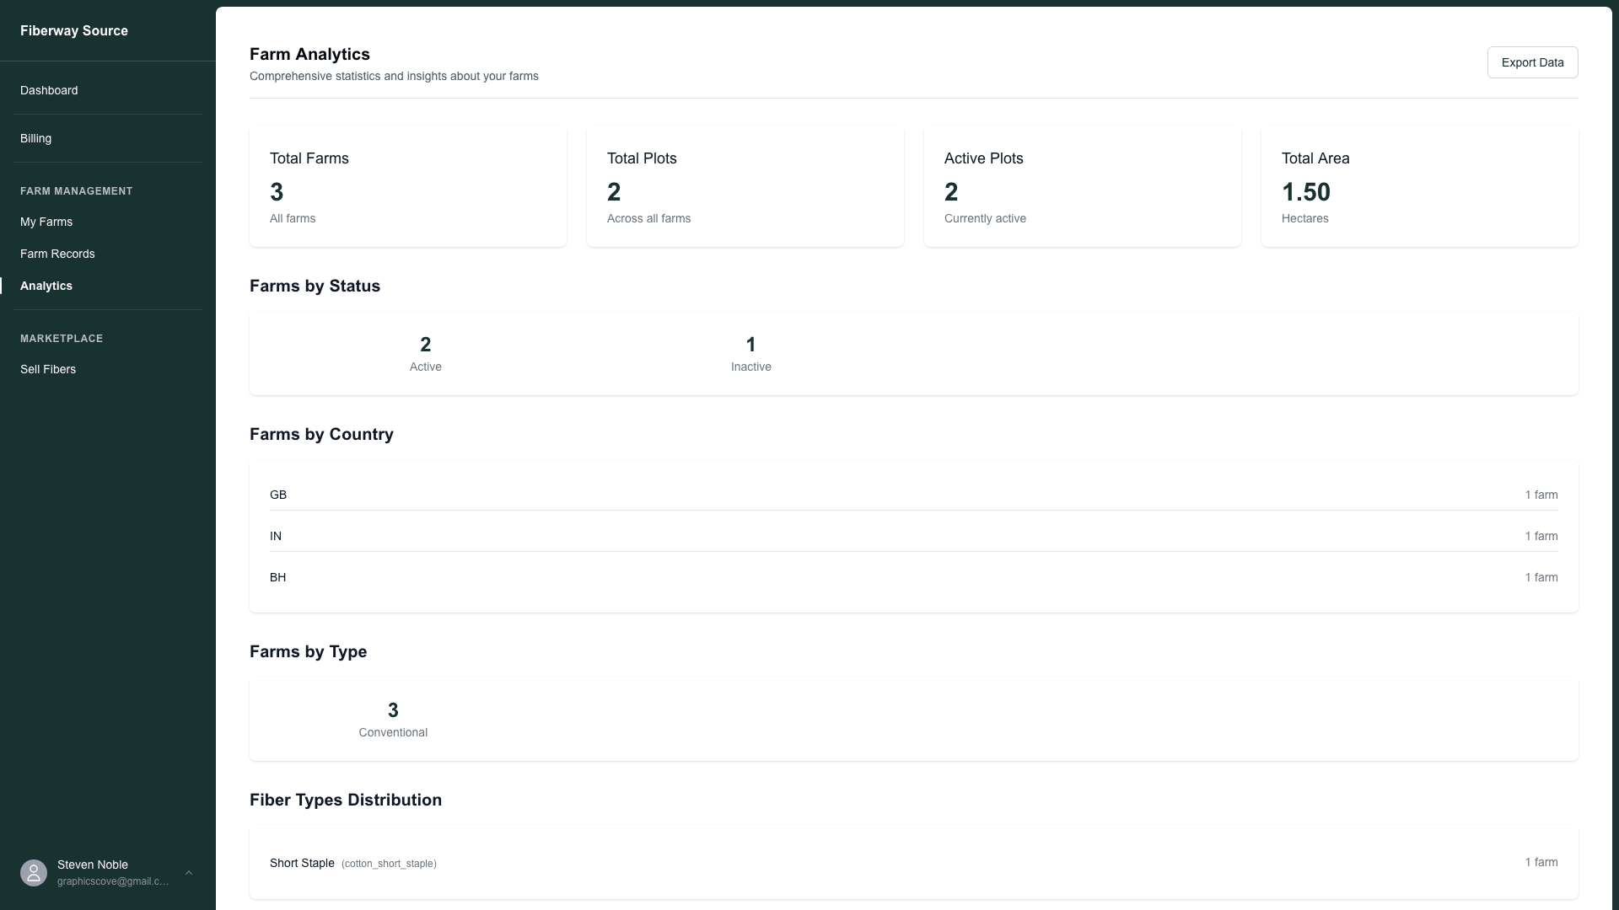
Task: Click the Conventional farm type count
Action: (x=393, y=710)
